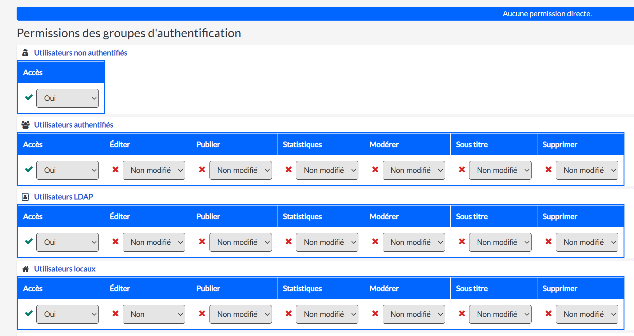
Task: Open Éditer dropdown set to Non for local users
Action: coord(154,314)
